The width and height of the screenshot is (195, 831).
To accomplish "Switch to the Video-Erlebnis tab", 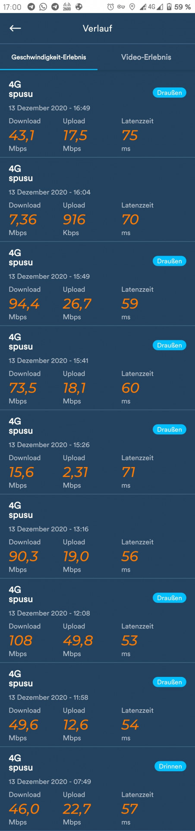I will coord(146,57).
